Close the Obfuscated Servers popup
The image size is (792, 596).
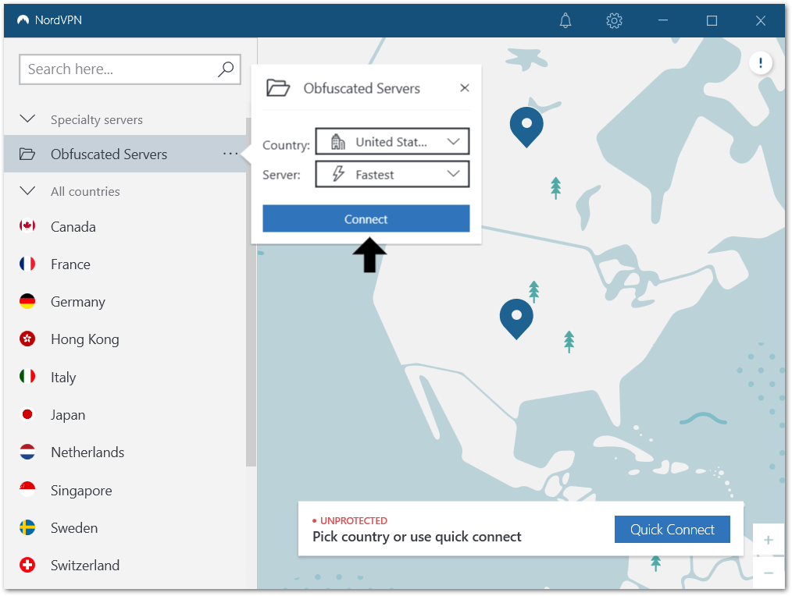pyautogui.click(x=465, y=88)
